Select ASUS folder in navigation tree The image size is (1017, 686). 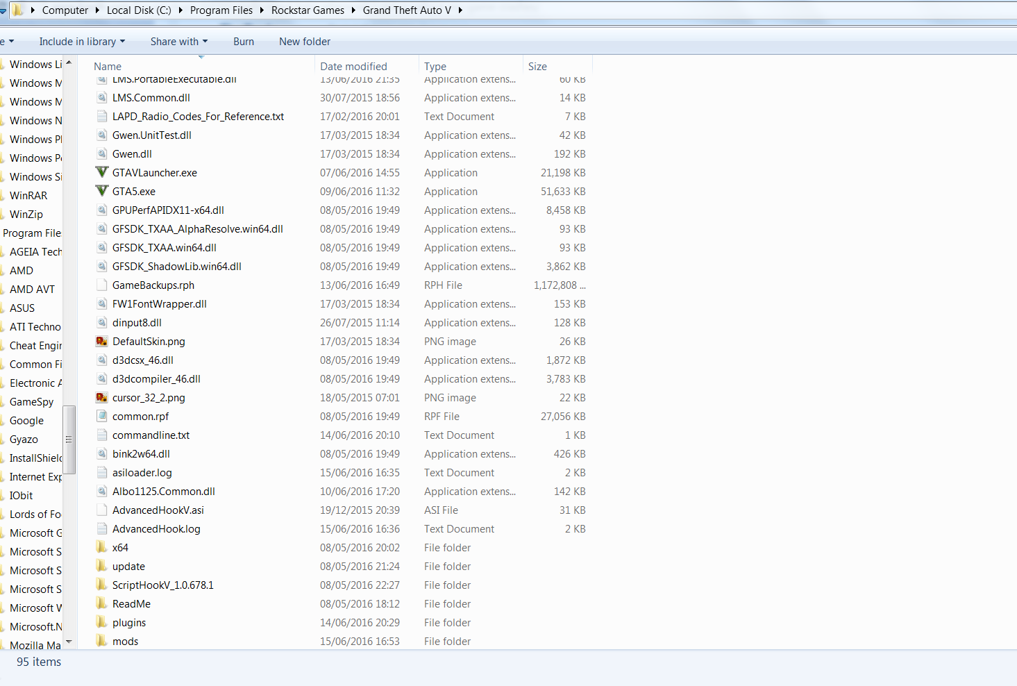click(x=22, y=308)
